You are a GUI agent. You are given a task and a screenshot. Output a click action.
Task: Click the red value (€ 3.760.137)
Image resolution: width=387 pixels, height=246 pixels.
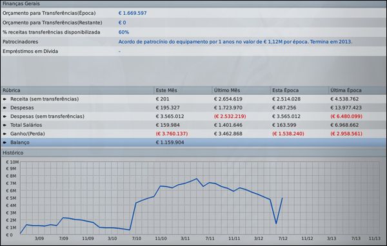click(172, 134)
